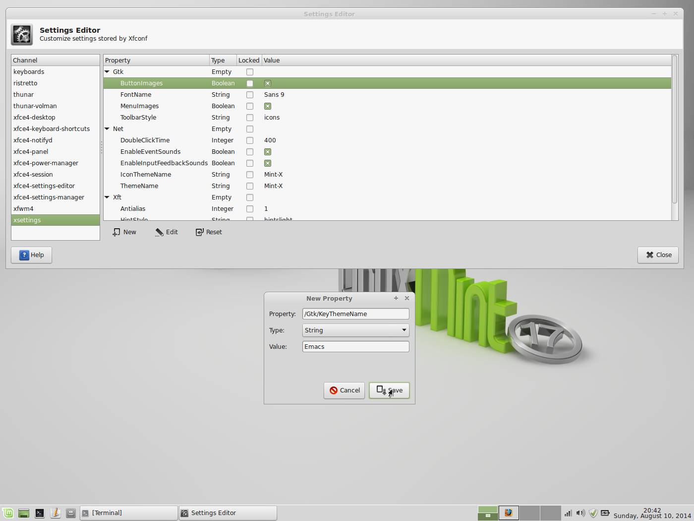This screenshot has width=694, height=521.
Task: Select the xfce4-notifyd channel
Action: pos(56,140)
